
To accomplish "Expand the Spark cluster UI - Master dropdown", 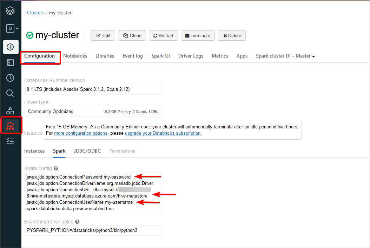I will click(285, 56).
